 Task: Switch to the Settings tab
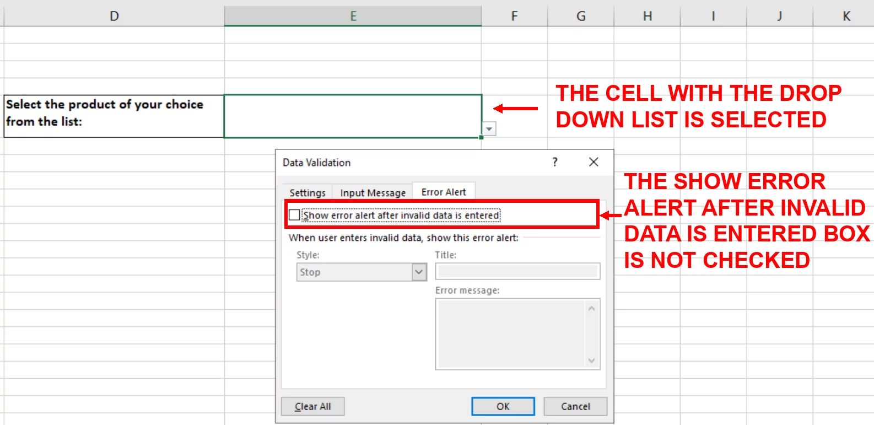pos(307,192)
